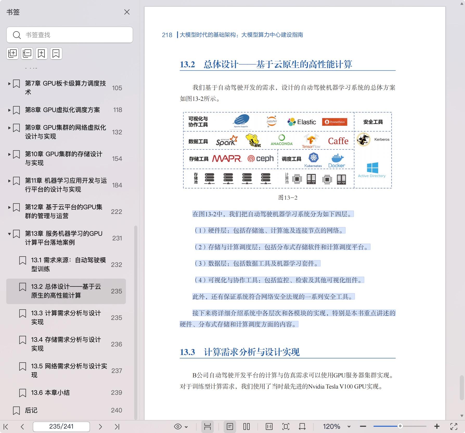Collapse the 第13章 服务机器学习的GPU bookmark
This screenshot has height=433, width=465.
(9, 234)
